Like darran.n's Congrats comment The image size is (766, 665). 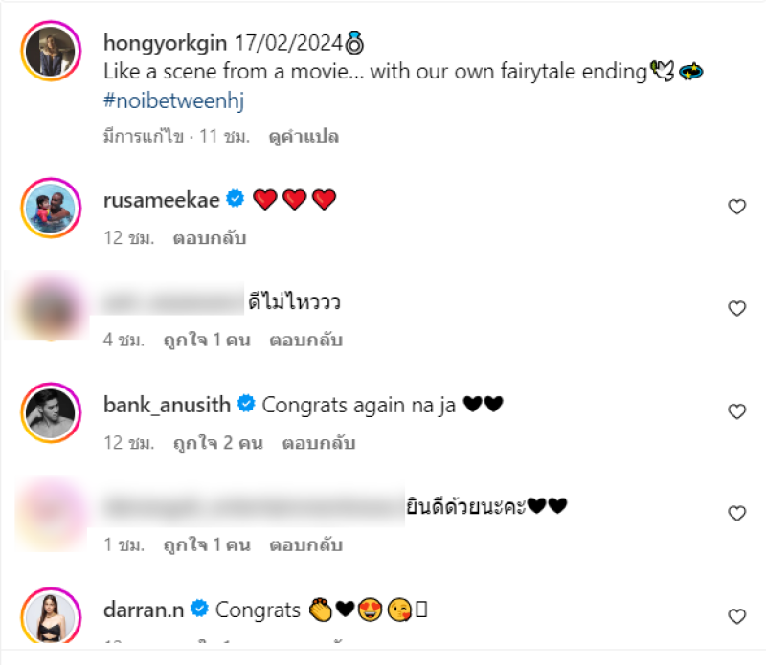(x=736, y=616)
